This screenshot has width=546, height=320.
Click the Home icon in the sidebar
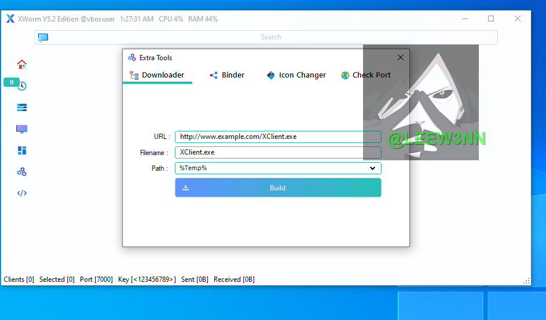point(22,64)
